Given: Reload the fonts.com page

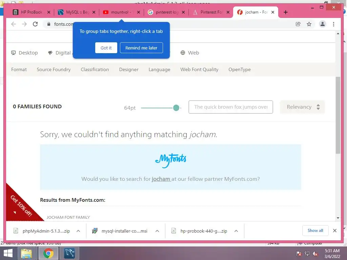Looking at the screenshot, I should point(35,24).
